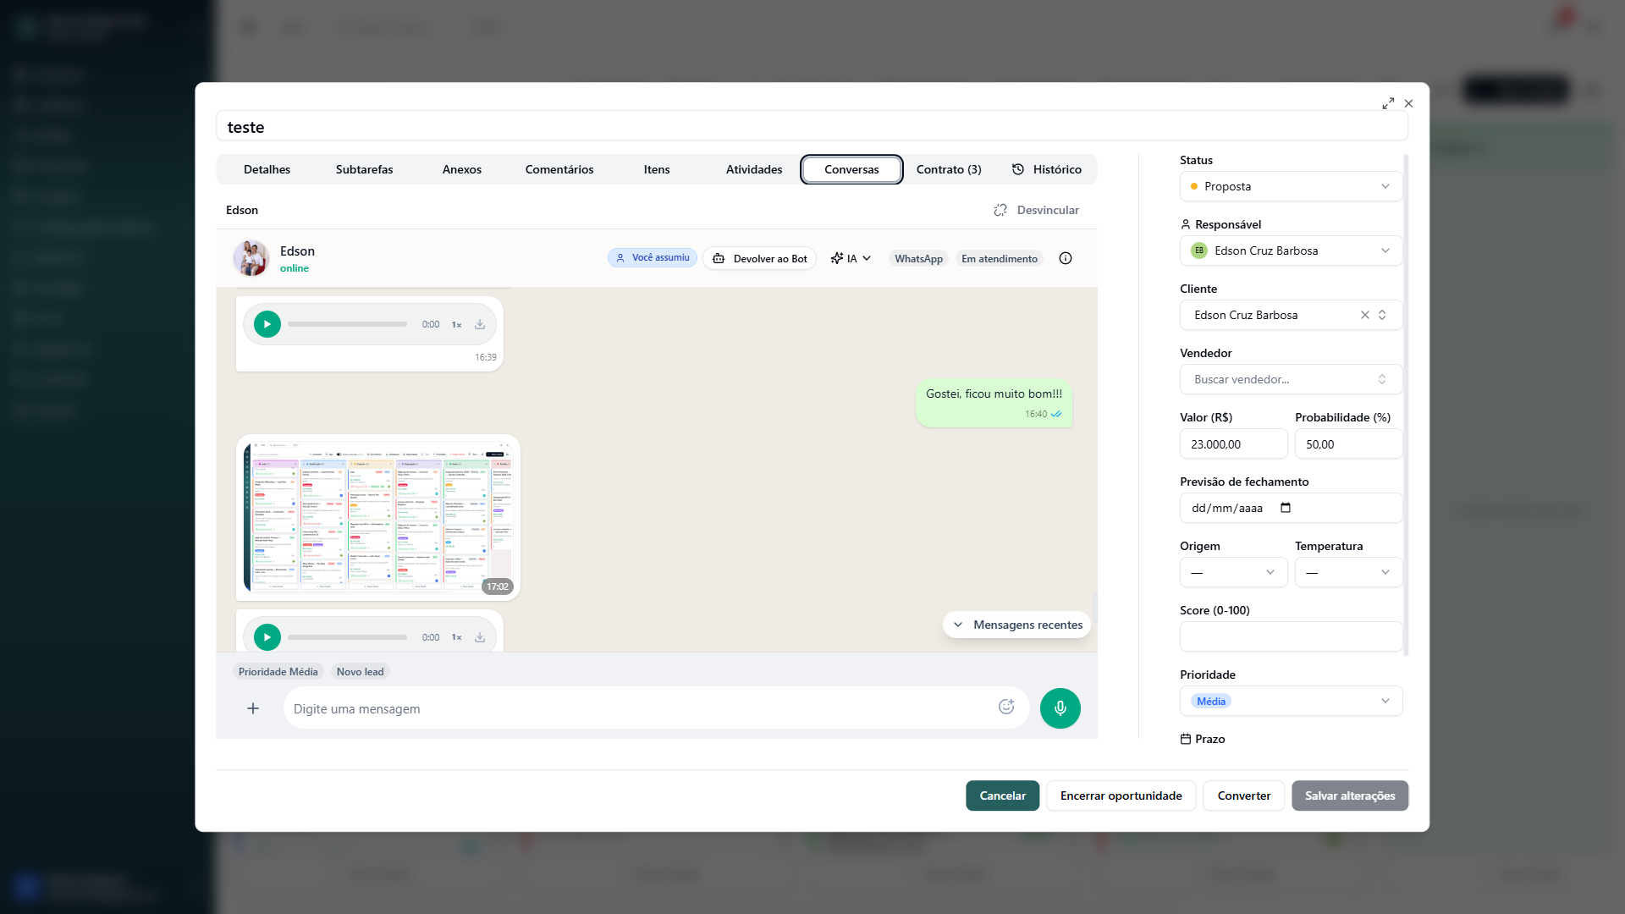The image size is (1625, 914).
Task: Open the Histórico tab
Action: click(x=1047, y=169)
